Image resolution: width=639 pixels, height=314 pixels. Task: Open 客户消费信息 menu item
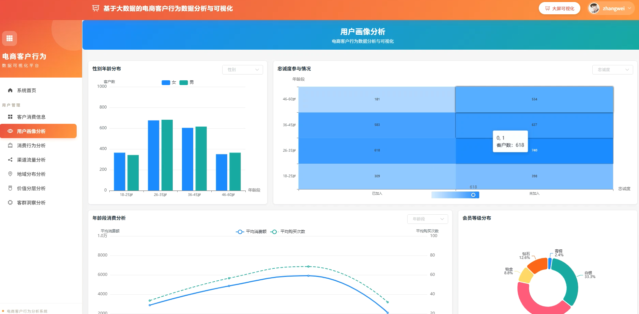pyautogui.click(x=38, y=117)
